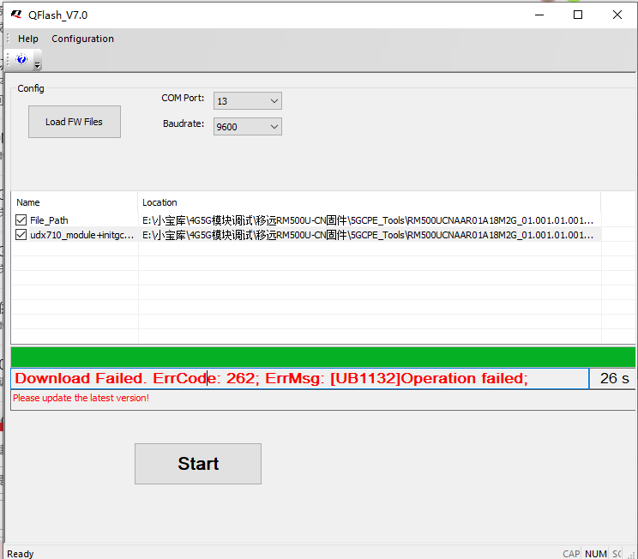The width and height of the screenshot is (638, 559).
Task: Click the Name column header
Action: pos(28,202)
